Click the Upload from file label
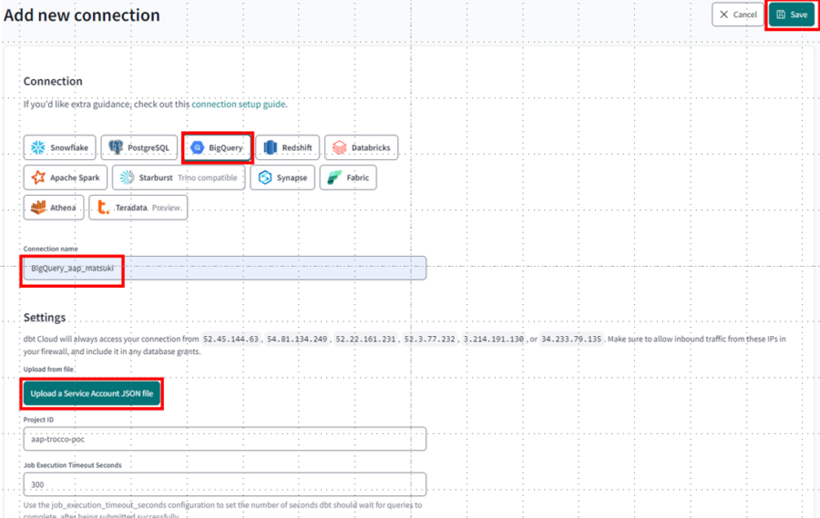 (x=48, y=369)
